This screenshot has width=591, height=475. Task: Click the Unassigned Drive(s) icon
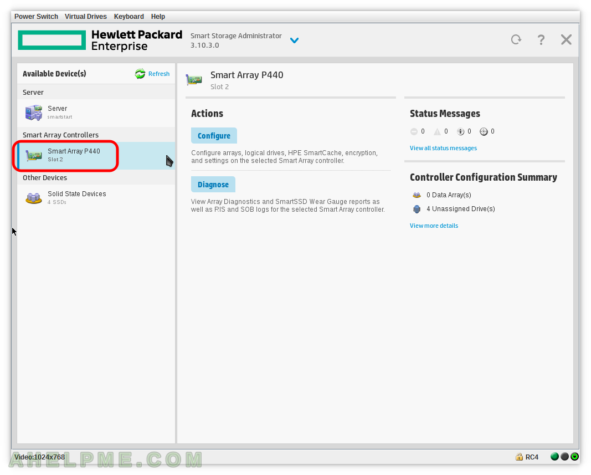tap(417, 209)
